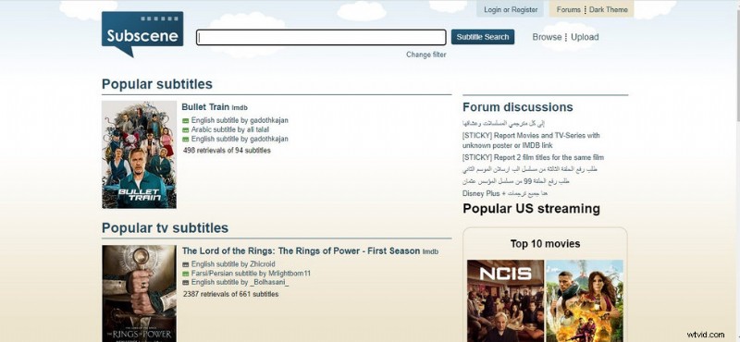Switch to Dark Theme
Screen dimensions: 740x342
[x=609, y=9]
